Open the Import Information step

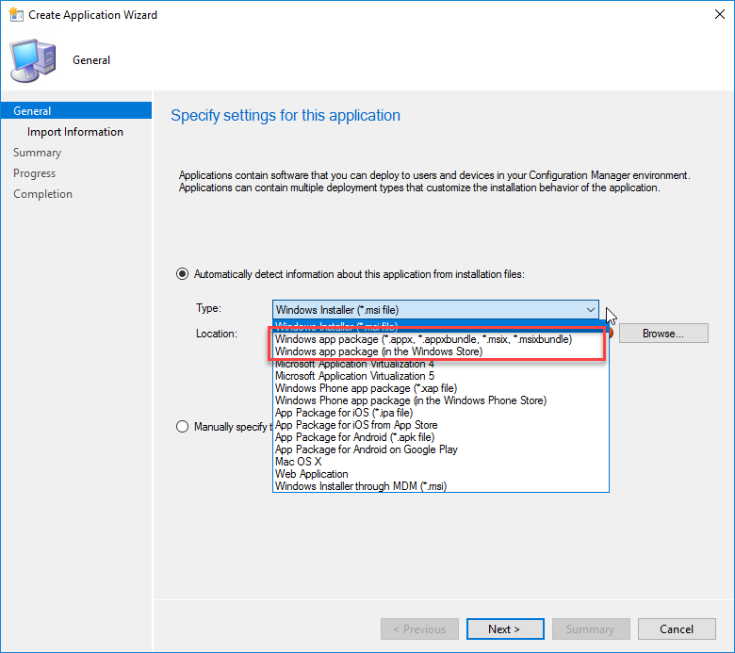coord(75,132)
